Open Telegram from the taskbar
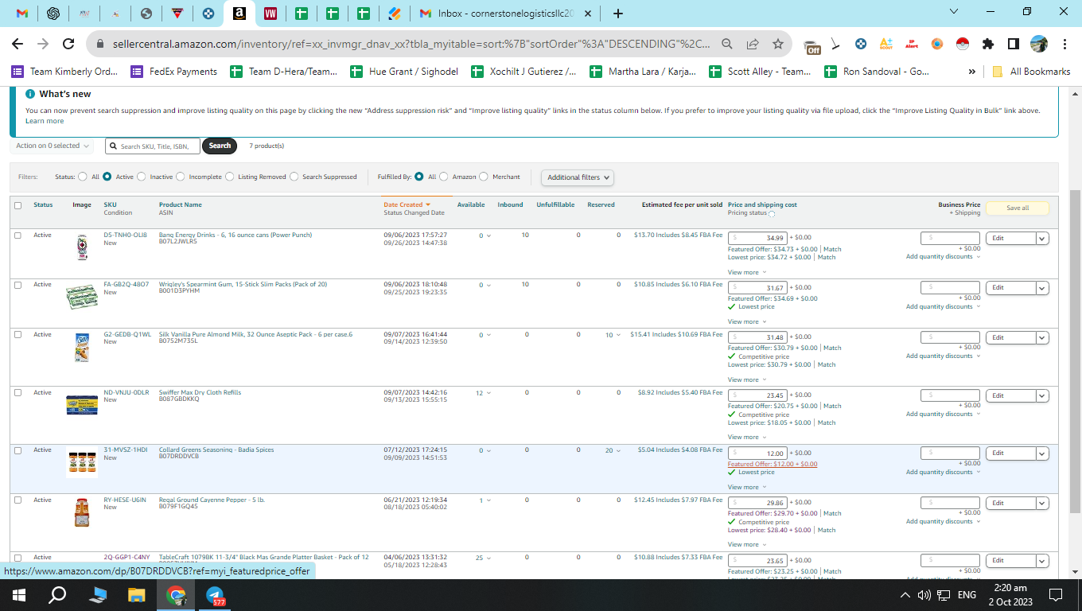The height and width of the screenshot is (611, 1082). pyautogui.click(x=216, y=594)
